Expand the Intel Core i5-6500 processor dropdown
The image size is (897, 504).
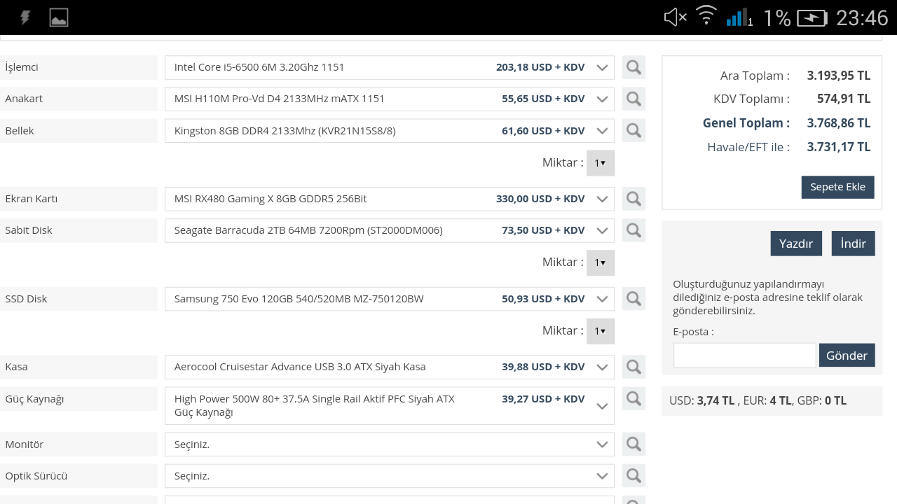[x=390, y=67]
